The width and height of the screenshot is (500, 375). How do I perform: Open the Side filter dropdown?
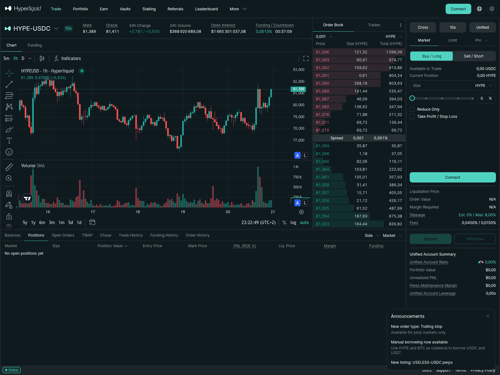point(372,236)
